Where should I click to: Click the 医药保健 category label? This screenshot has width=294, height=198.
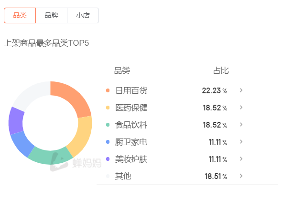click(131, 108)
